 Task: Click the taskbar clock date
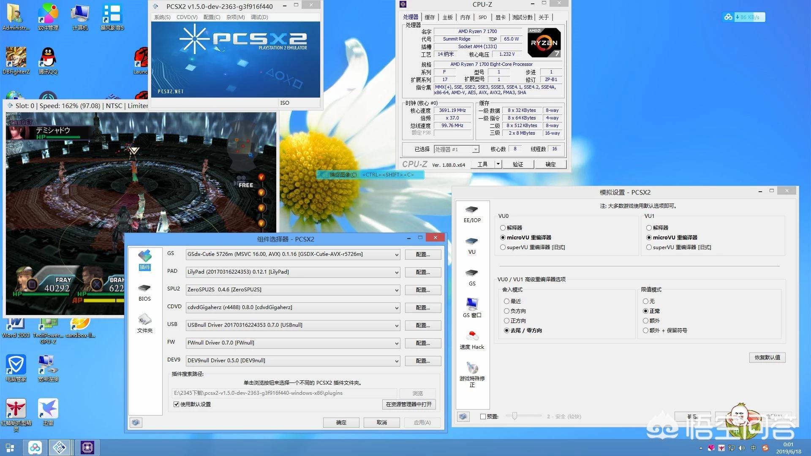click(788, 451)
